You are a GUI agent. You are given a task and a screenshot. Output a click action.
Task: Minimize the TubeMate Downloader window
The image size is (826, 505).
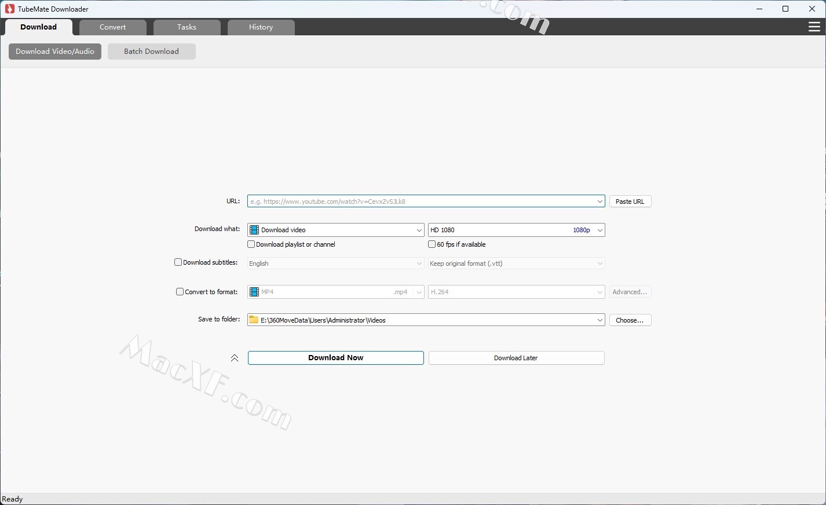click(x=759, y=9)
